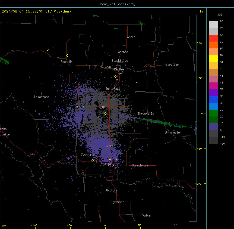
Task: Click the 100 km label on right axis
Action: [x=199, y=43]
